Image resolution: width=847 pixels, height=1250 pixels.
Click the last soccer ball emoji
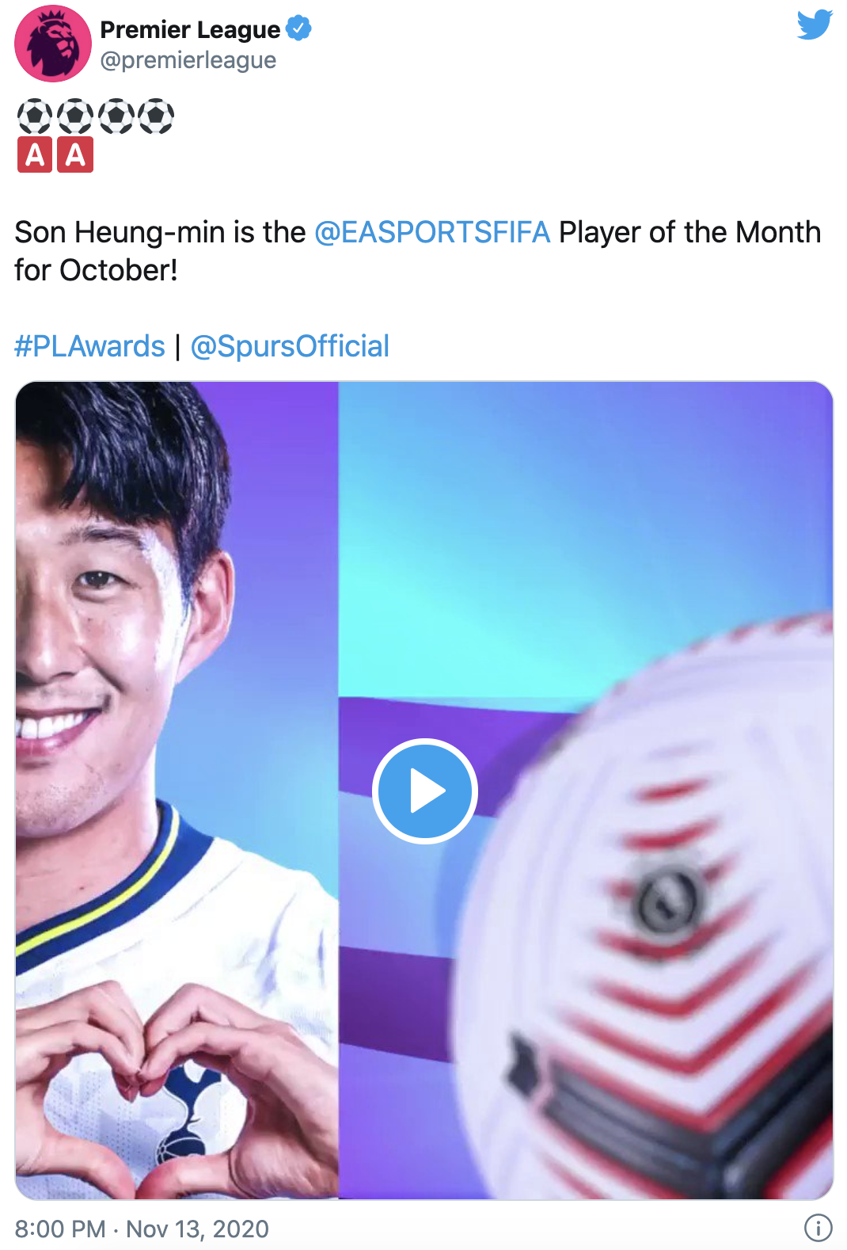(x=156, y=116)
